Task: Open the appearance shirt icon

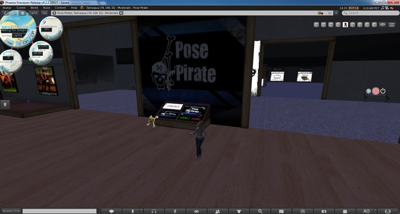Action: click(238, 211)
